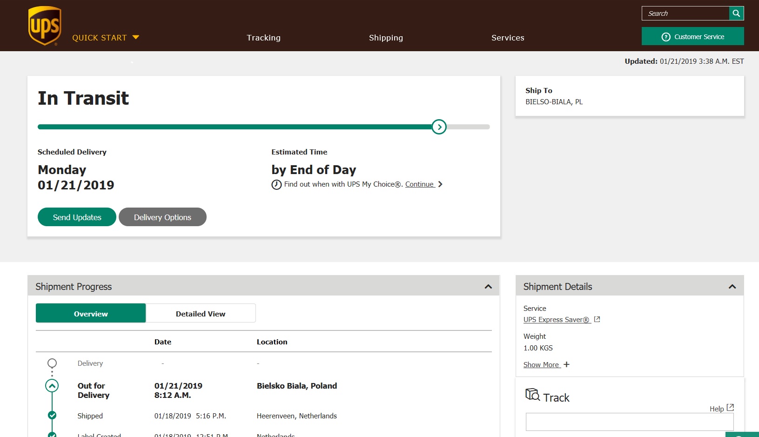The image size is (759, 437).
Task: Click the clock icon beside My Choice text
Action: [x=276, y=185]
